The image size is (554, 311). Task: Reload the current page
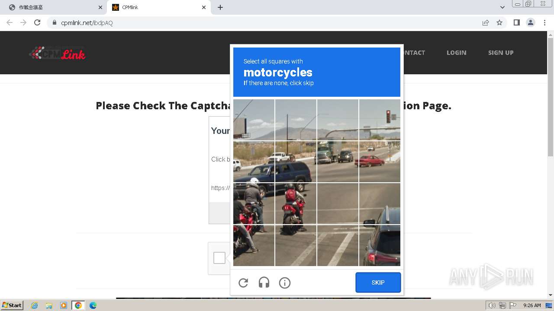point(37,22)
